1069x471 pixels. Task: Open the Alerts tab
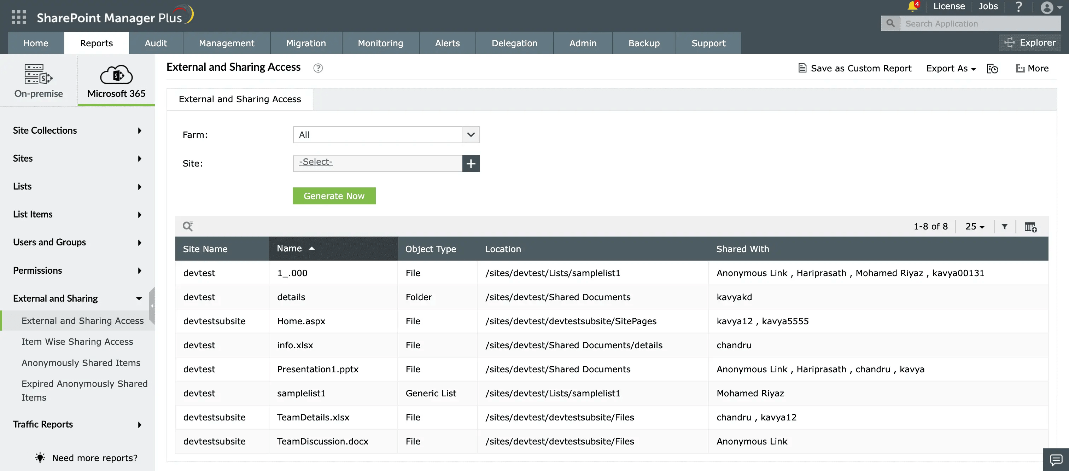(447, 43)
